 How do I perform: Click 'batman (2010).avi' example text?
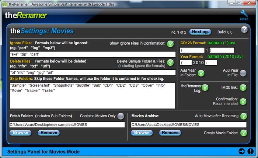pyautogui.click(x=225, y=56)
